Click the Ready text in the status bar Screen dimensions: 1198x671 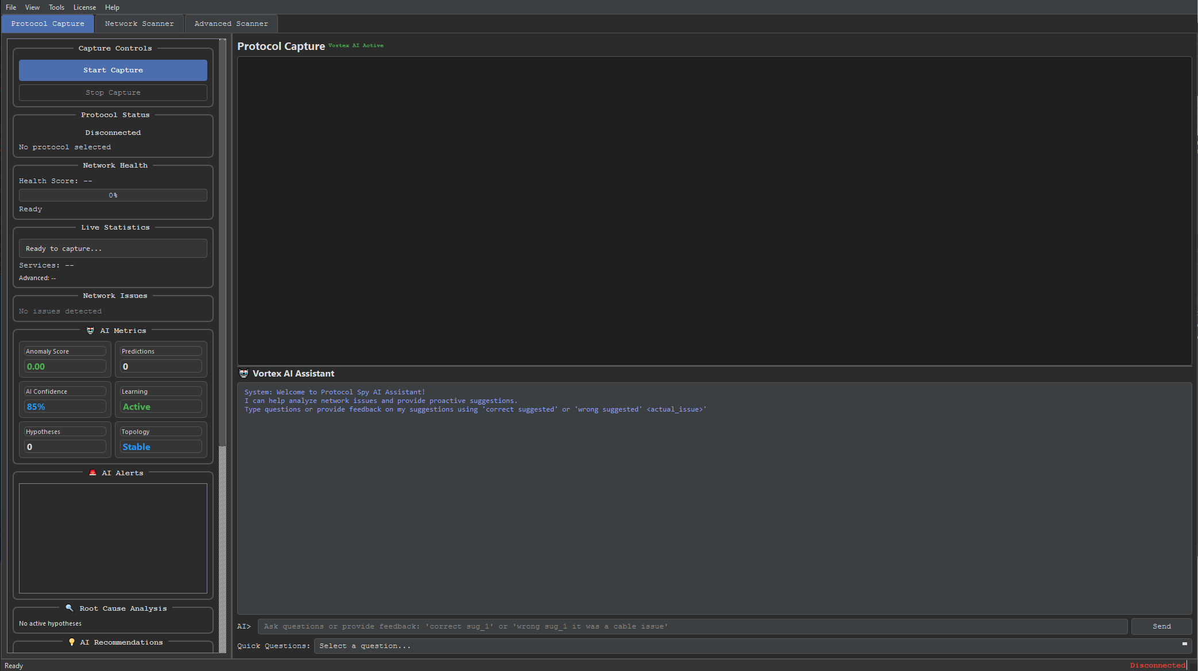tap(14, 666)
